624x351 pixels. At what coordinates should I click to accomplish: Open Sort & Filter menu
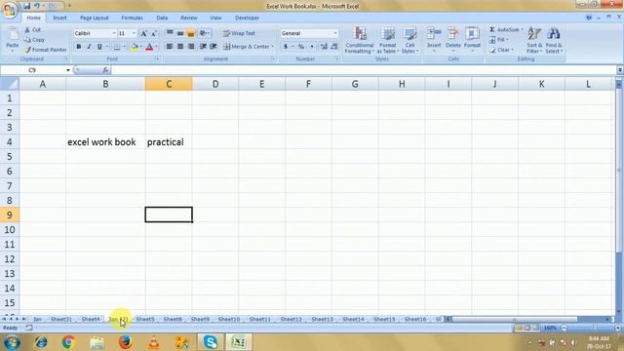[534, 40]
